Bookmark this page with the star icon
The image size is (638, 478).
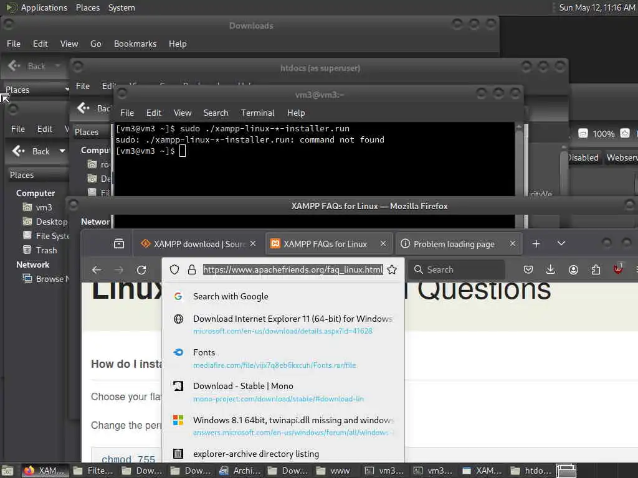point(392,269)
